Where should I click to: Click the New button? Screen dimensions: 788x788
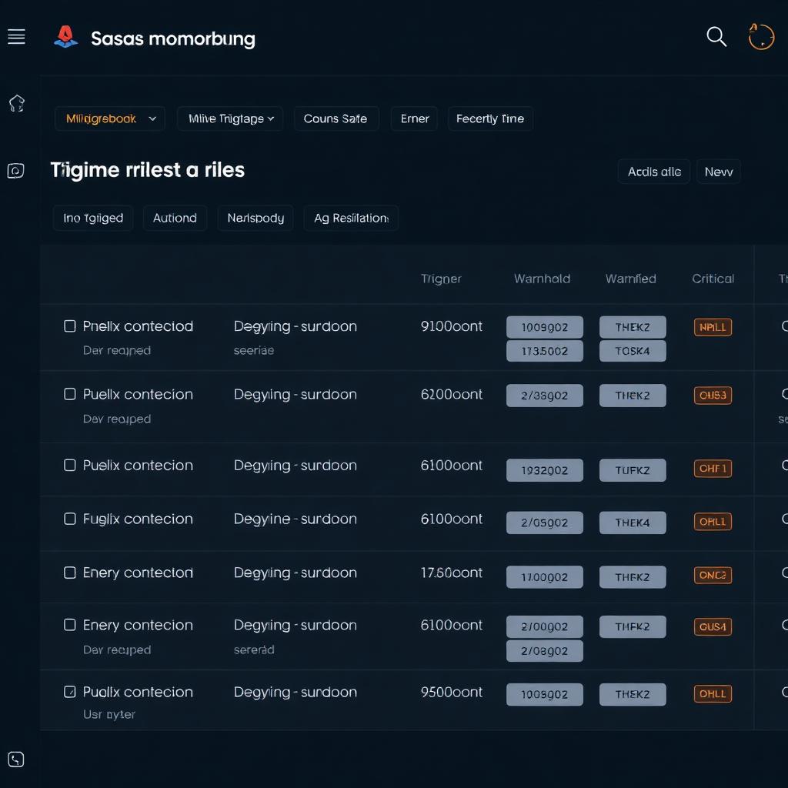click(718, 172)
